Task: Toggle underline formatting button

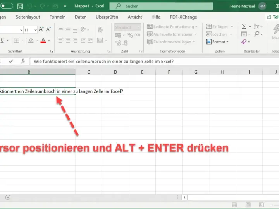Action: click(2, 40)
